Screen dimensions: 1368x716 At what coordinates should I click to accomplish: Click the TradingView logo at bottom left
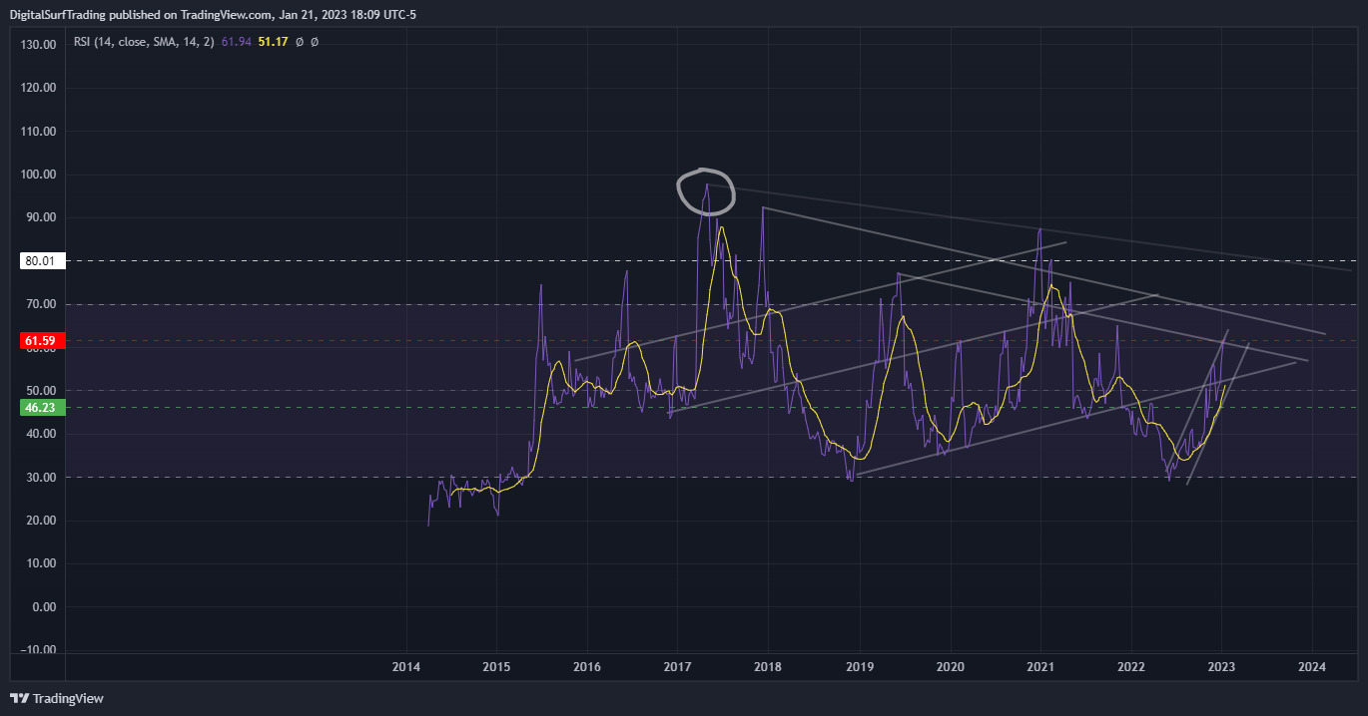click(57, 698)
